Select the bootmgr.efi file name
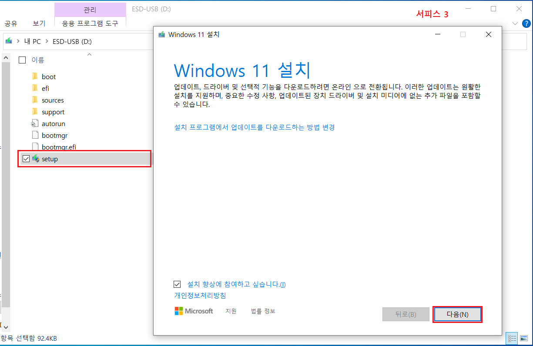The height and width of the screenshot is (346, 533). pyautogui.click(x=59, y=147)
